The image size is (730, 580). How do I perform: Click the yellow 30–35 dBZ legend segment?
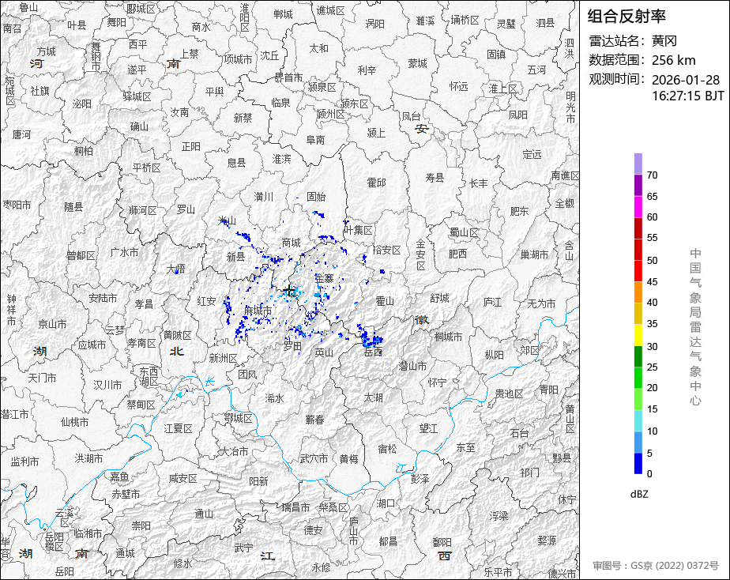click(x=638, y=335)
